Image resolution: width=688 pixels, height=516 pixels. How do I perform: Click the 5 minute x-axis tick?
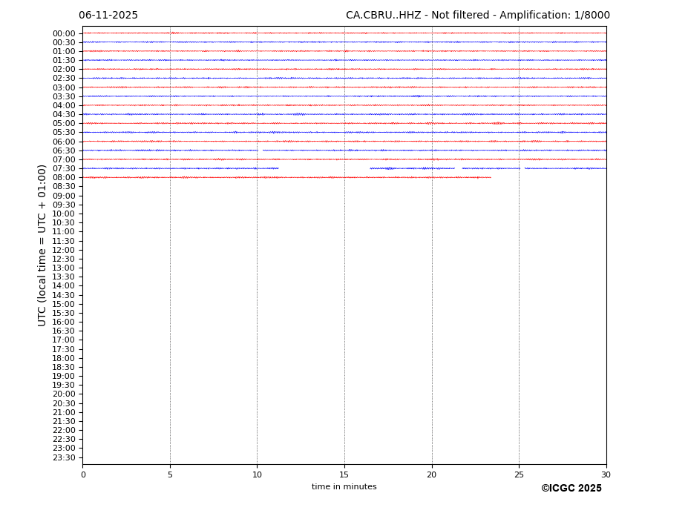pos(170,475)
